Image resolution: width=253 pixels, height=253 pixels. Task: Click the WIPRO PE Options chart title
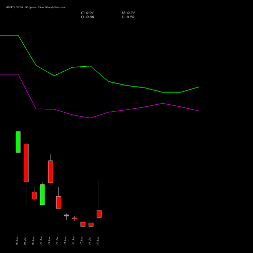(x=35, y=8)
